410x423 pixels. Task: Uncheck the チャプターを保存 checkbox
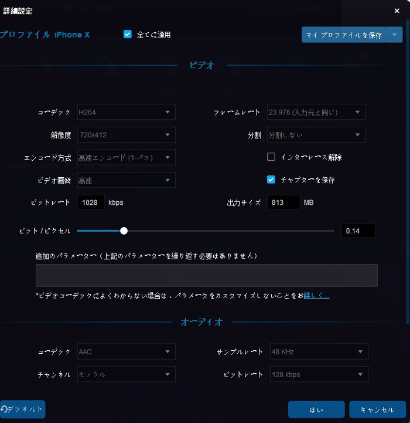click(271, 180)
